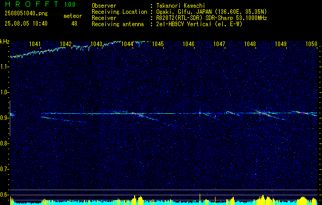
Task: Click the tall yellow power peak near 1044
Action: [x=140, y=201]
